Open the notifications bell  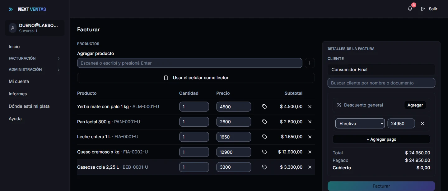410,9
